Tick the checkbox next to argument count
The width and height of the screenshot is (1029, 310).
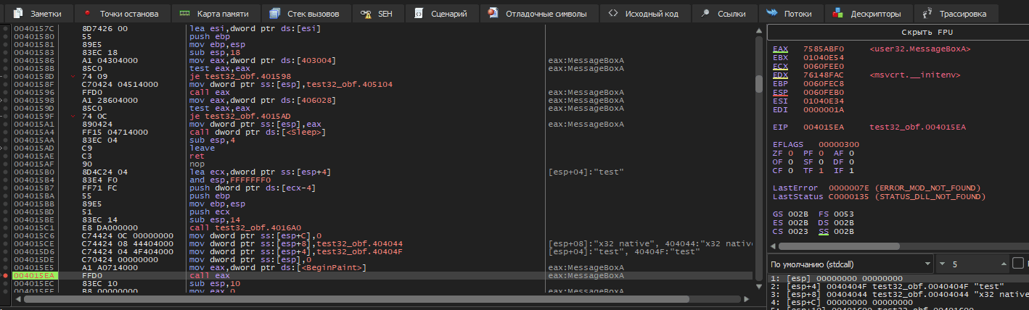pyautogui.click(x=1017, y=264)
